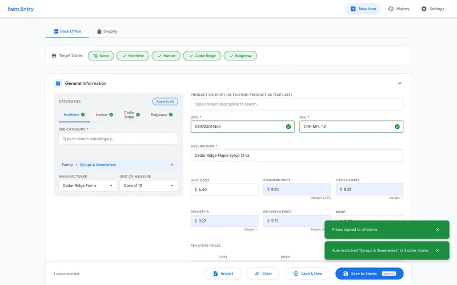Dismiss the 'Prices copied to all stores' toast

tap(438, 230)
